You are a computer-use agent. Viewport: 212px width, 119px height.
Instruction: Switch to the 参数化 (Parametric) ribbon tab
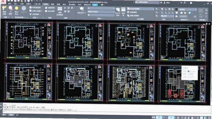(x=29, y=4)
